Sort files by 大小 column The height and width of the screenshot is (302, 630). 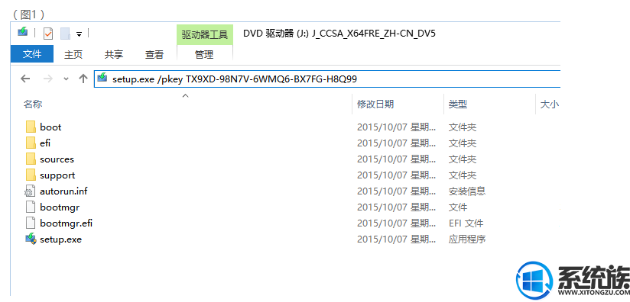549,104
